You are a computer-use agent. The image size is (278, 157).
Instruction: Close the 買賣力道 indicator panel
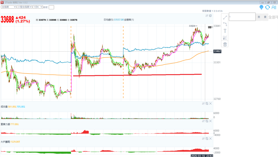[x=210, y=121]
